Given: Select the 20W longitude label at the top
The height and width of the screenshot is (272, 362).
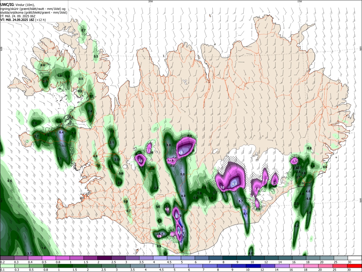Looking at the screenshot, I should pos(150,1).
